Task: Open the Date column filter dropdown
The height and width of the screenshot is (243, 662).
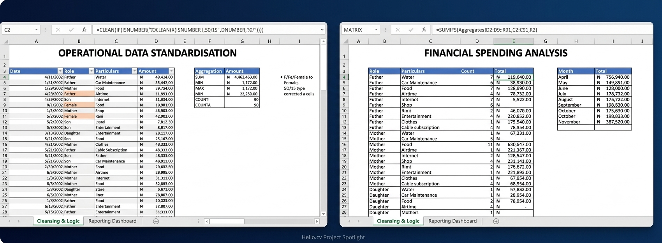Action: pos(60,71)
